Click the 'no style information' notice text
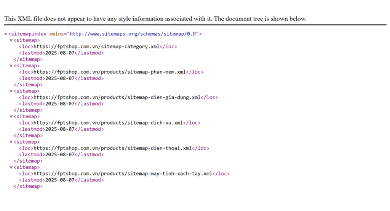 [x=155, y=19]
